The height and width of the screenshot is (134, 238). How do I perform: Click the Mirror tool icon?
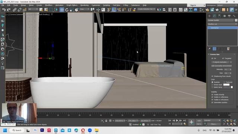coord(159,10)
